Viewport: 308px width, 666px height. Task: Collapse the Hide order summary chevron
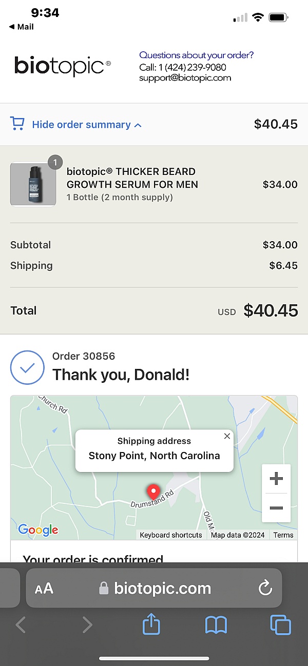[138, 125]
